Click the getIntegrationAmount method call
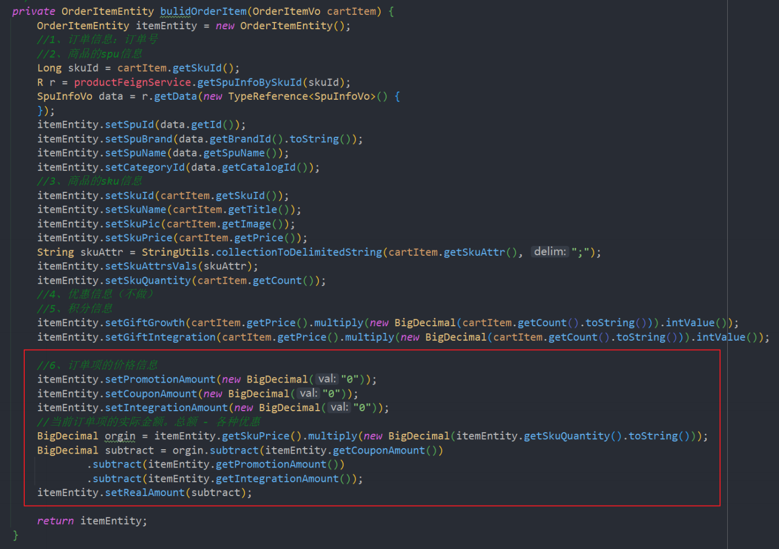 coord(277,478)
